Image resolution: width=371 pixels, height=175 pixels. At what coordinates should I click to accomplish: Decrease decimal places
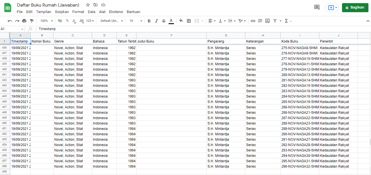pyautogui.click(x=74, y=21)
